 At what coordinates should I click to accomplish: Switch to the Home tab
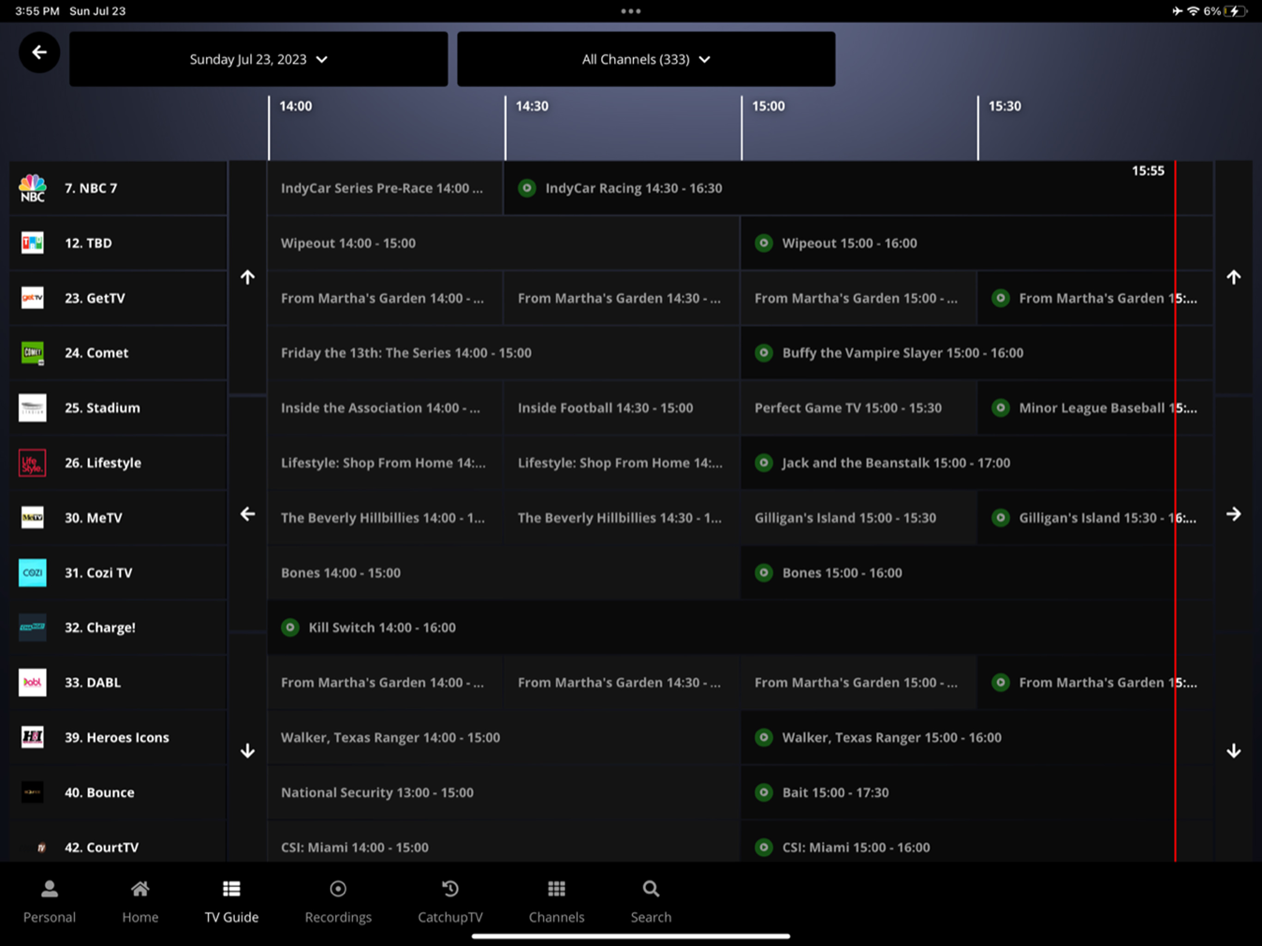(x=140, y=902)
